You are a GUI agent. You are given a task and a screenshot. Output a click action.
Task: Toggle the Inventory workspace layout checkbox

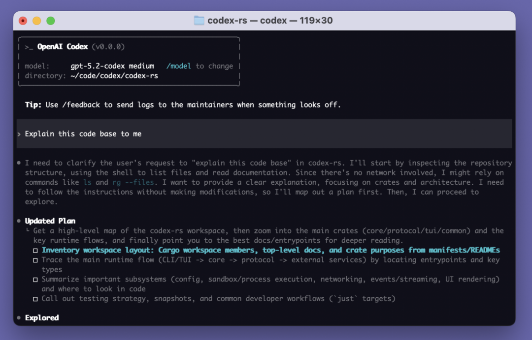[x=35, y=251]
